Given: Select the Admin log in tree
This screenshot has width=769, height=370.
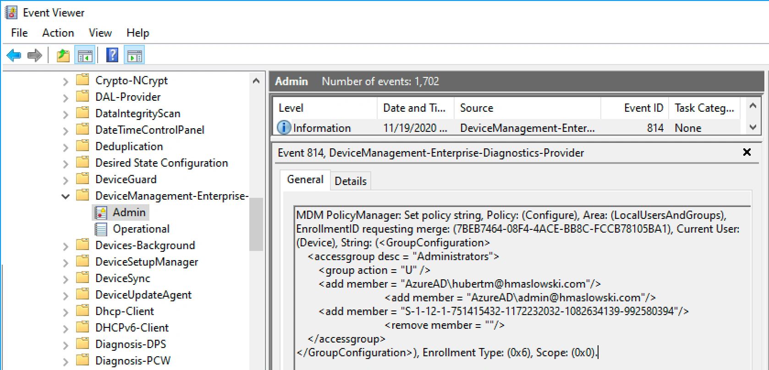Looking at the screenshot, I should (x=129, y=212).
